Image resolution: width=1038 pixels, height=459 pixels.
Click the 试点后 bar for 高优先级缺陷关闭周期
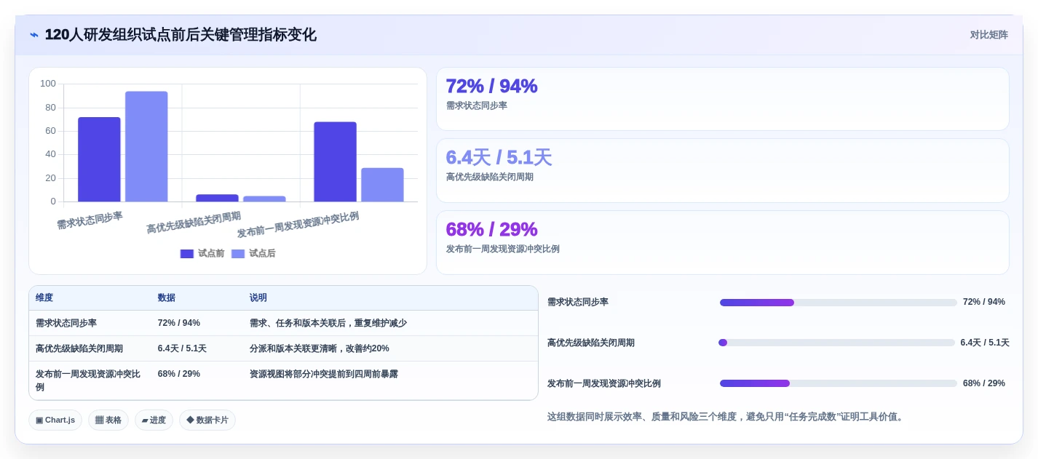(x=264, y=199)
